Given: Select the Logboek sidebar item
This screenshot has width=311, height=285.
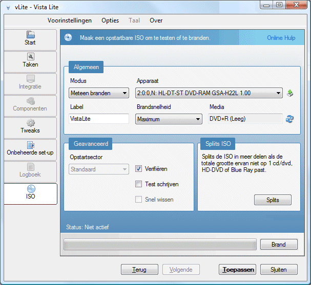Looking at the screenshot, I should [30, 171].
